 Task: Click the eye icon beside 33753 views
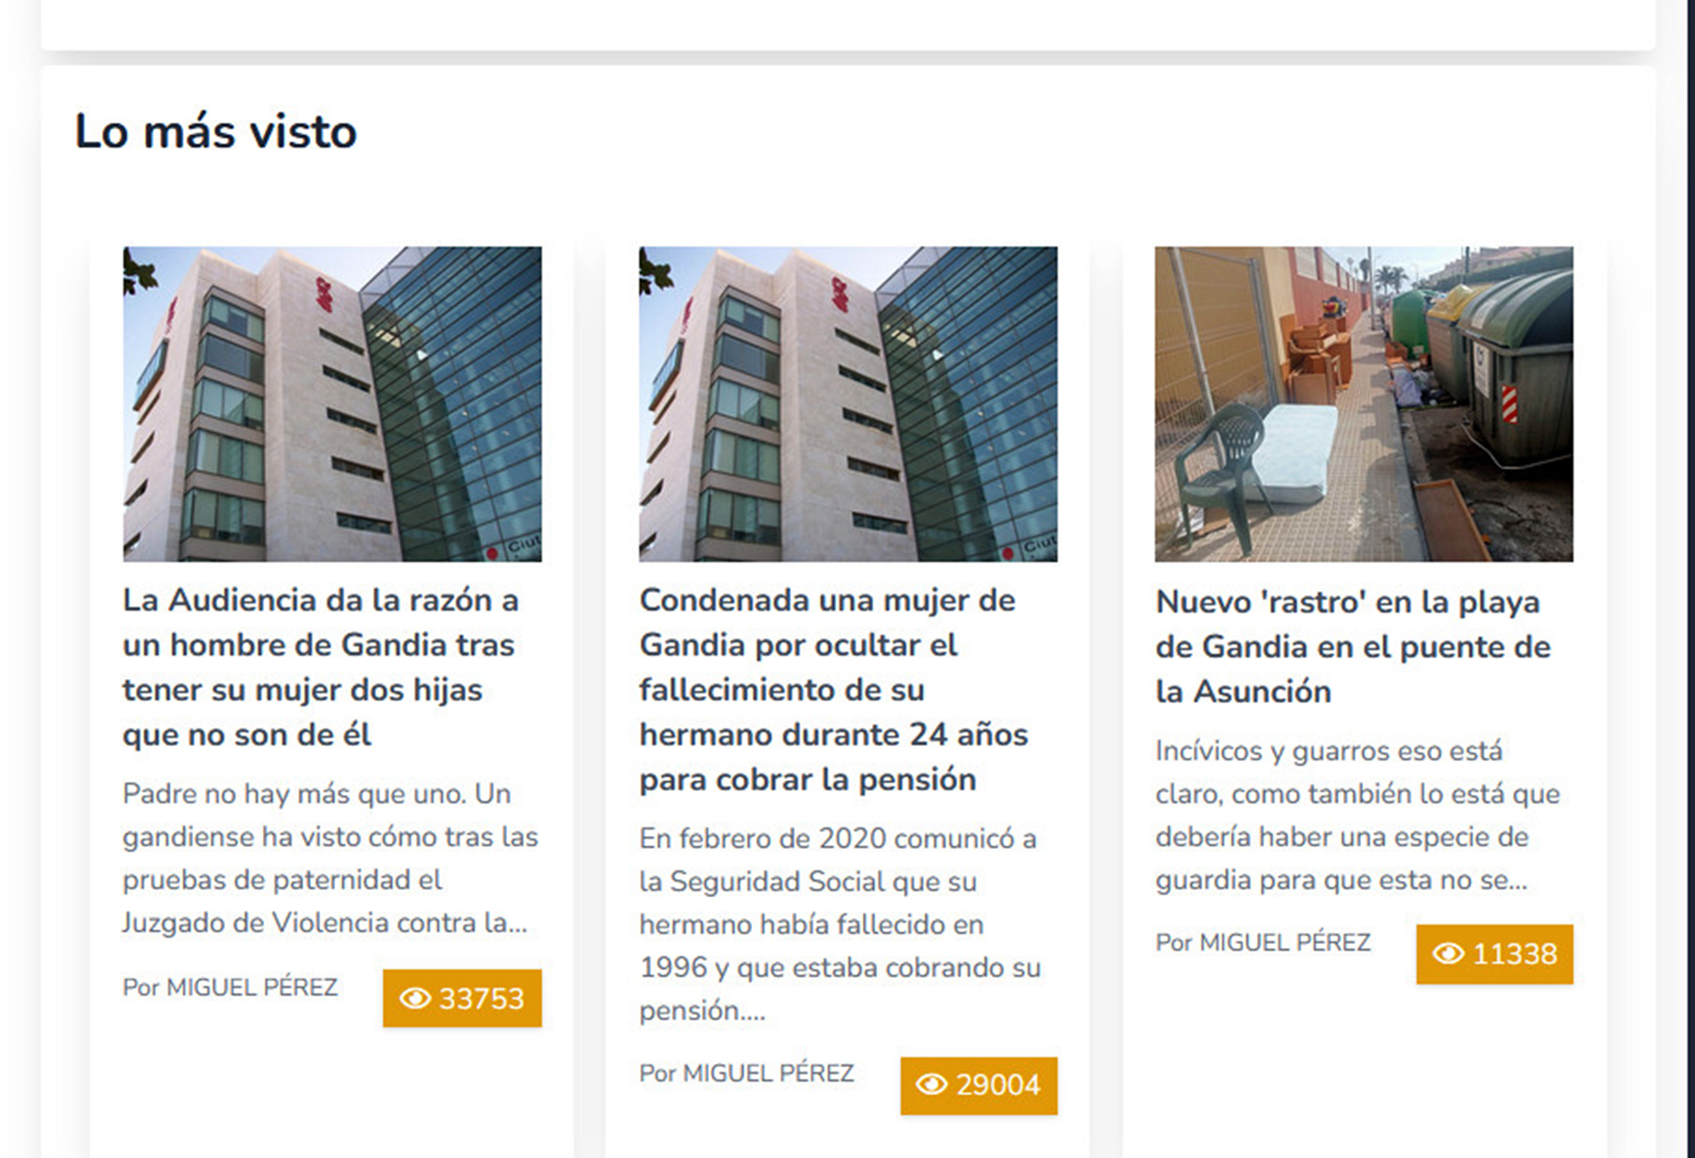pyautogui.click(x=414, y=998)
